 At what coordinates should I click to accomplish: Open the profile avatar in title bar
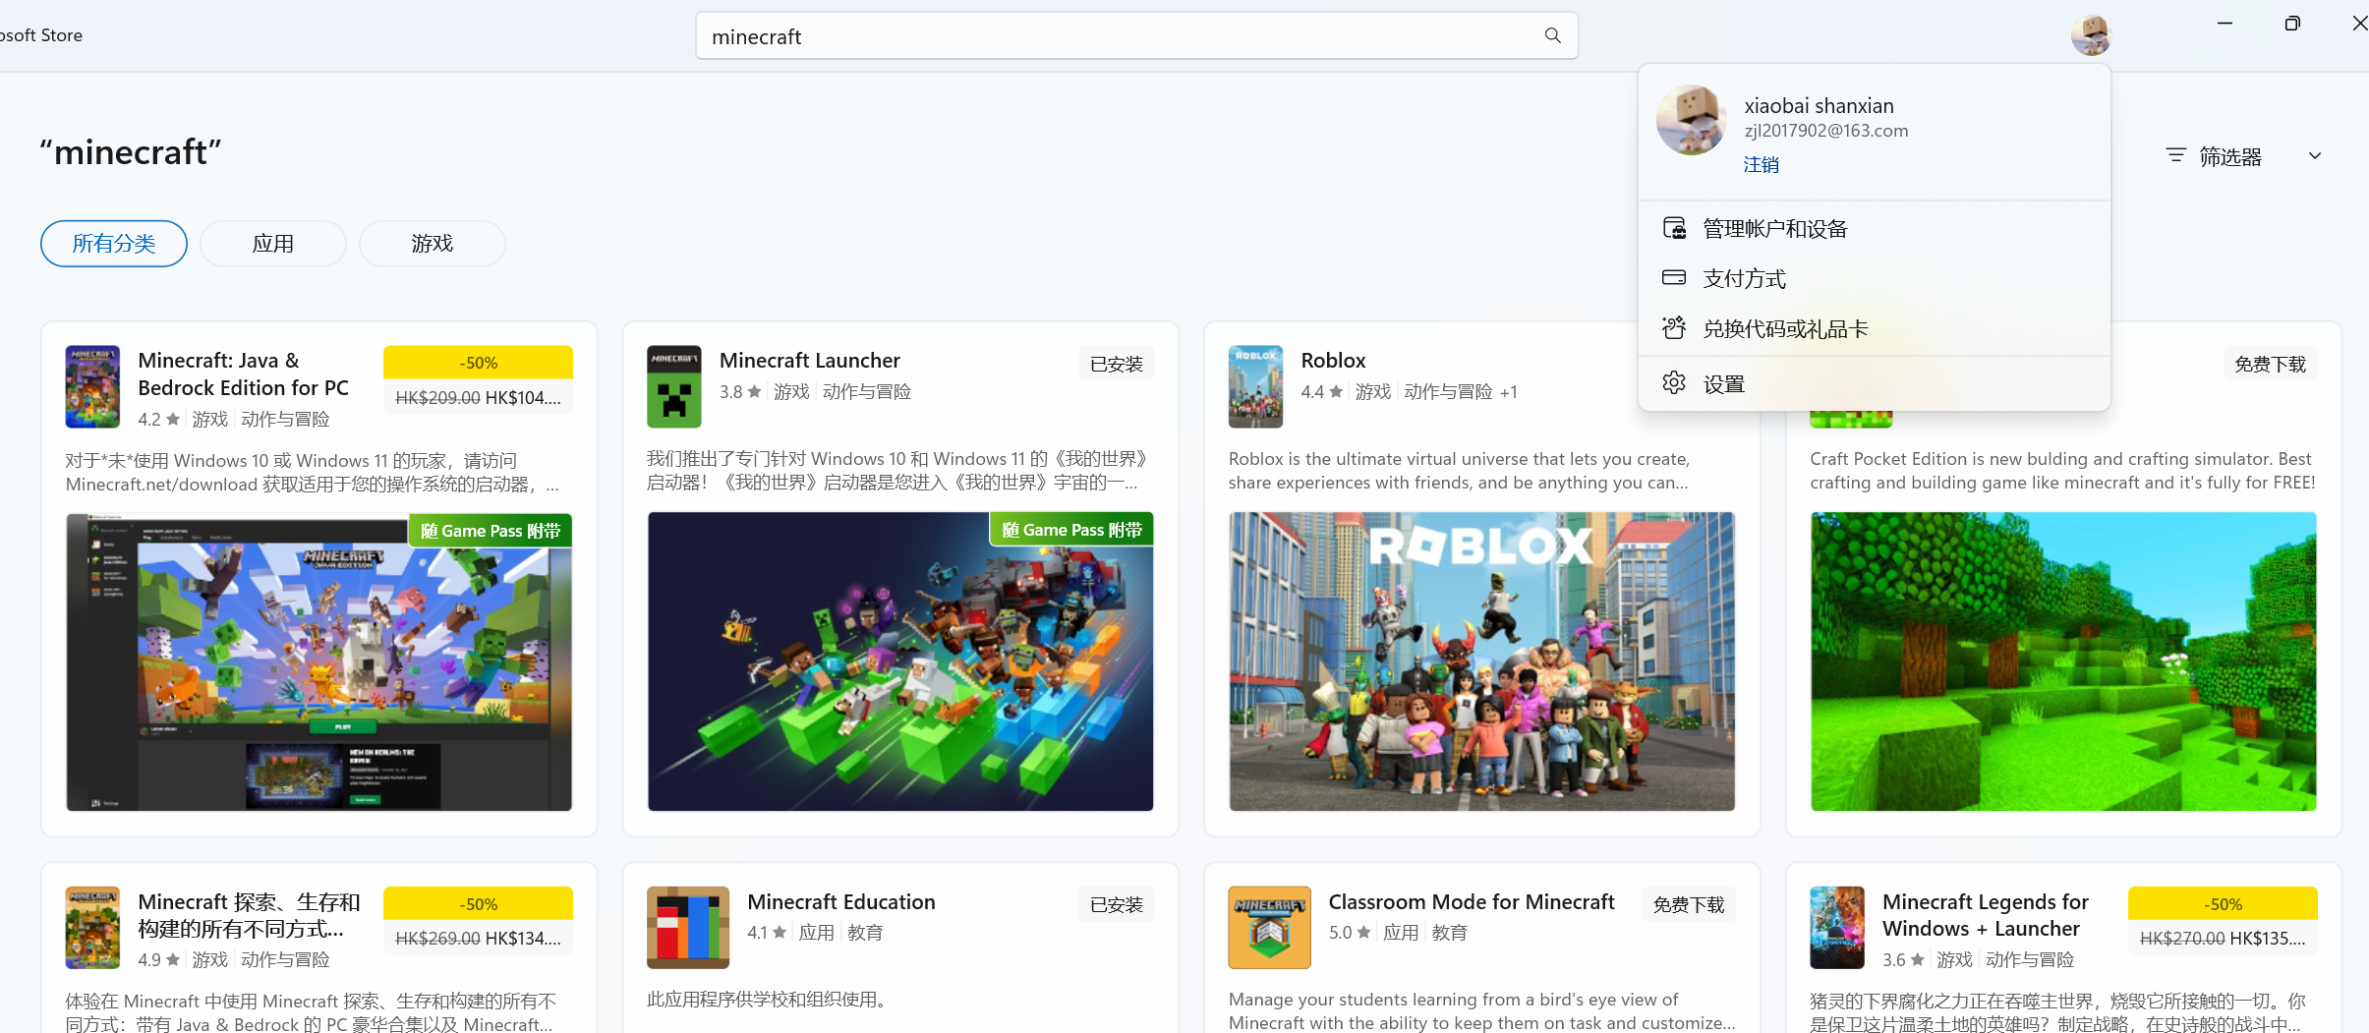coord(2091,35)
